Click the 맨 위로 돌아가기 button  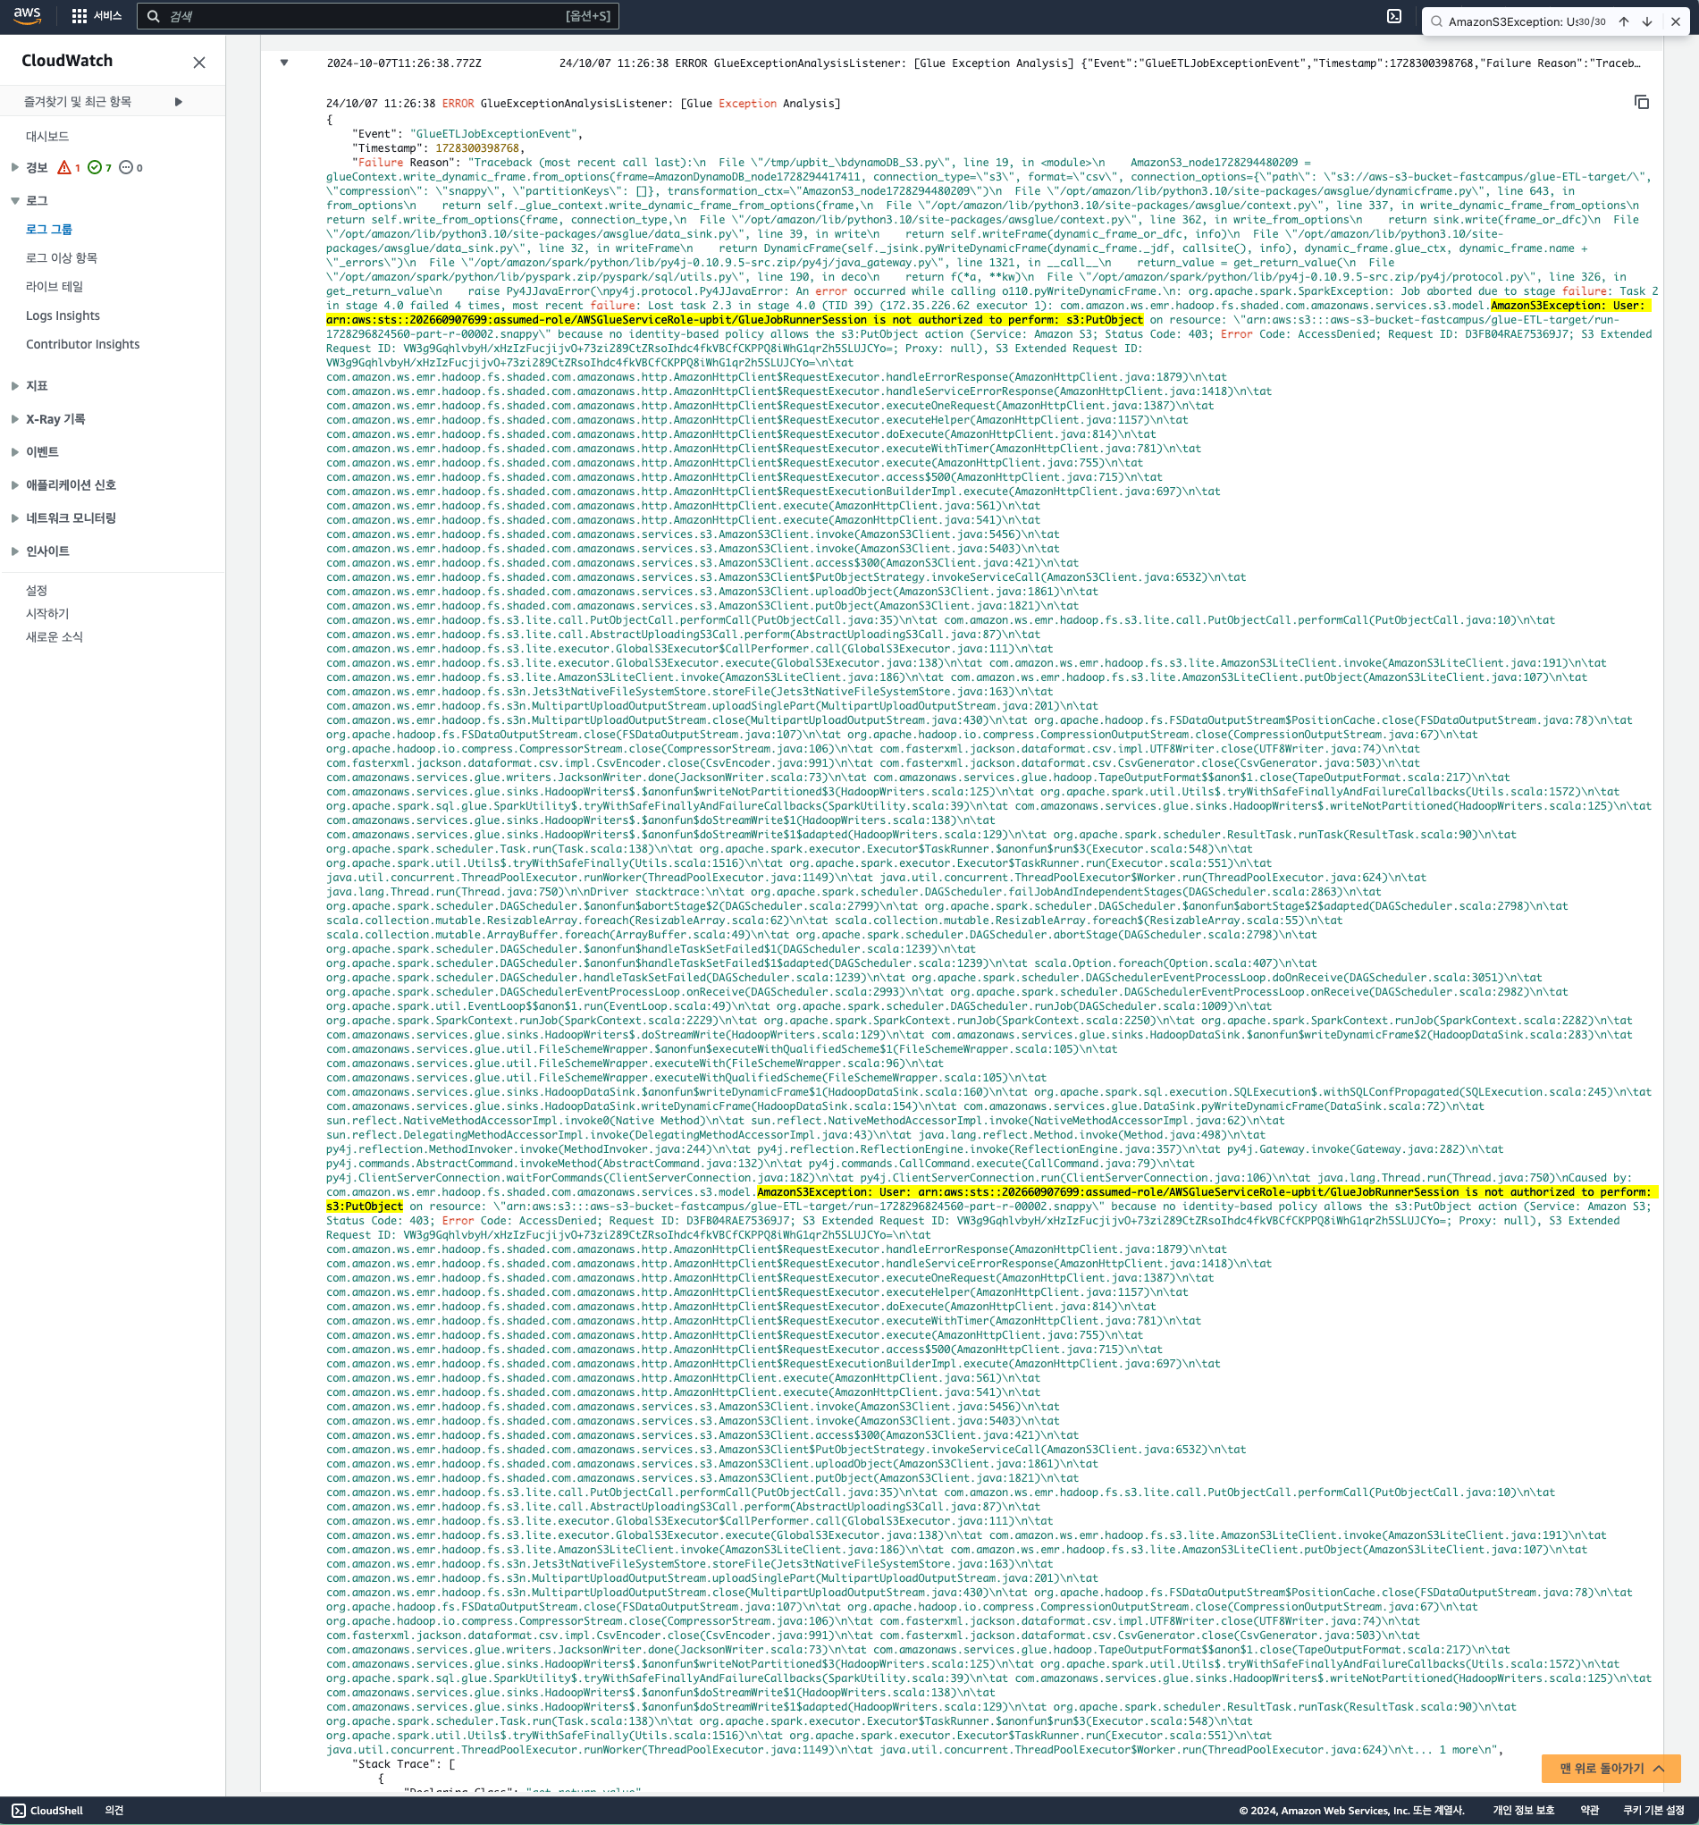click(1611, 1768)
